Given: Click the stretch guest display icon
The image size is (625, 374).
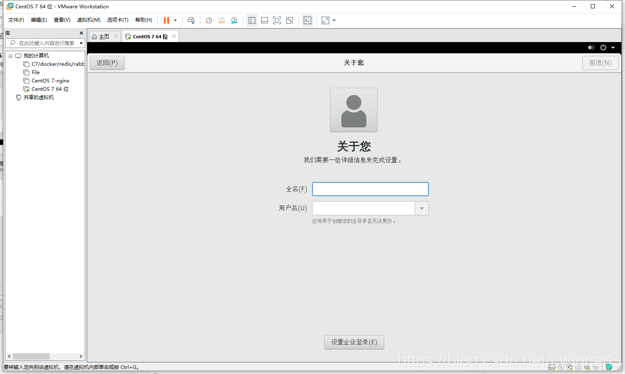Looking at the screenshot, I should [x=325, y=20].
